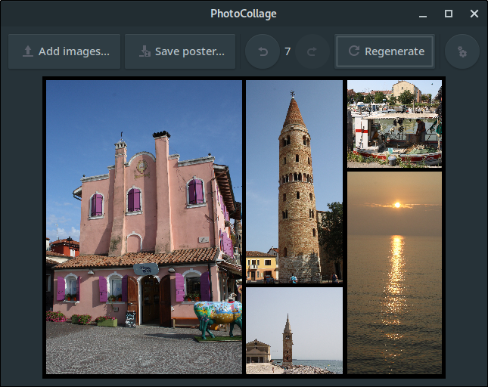Open the Save poster dialog
Screen dimensions: 488x387
pyautogui.click(x=180, y=51)
